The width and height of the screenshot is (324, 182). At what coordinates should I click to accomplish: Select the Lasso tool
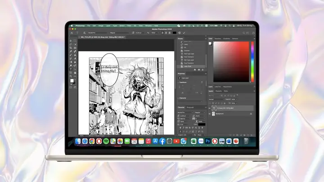pyautogui.click(x=71, y=44)
